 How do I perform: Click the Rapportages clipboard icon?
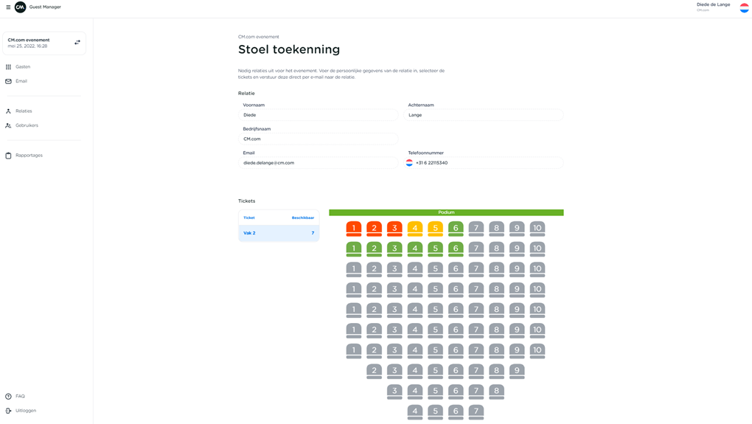(9, 156)
